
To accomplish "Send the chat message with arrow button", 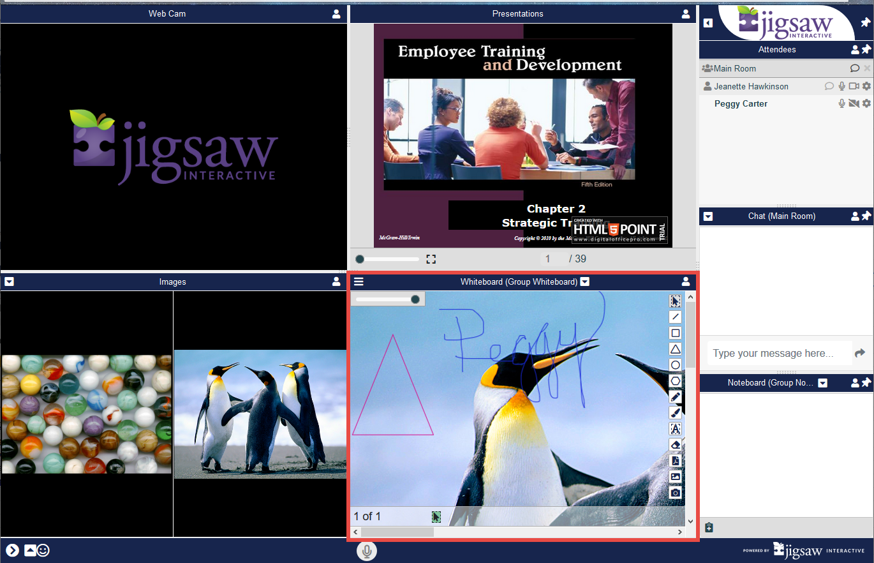I will (860, 353).
